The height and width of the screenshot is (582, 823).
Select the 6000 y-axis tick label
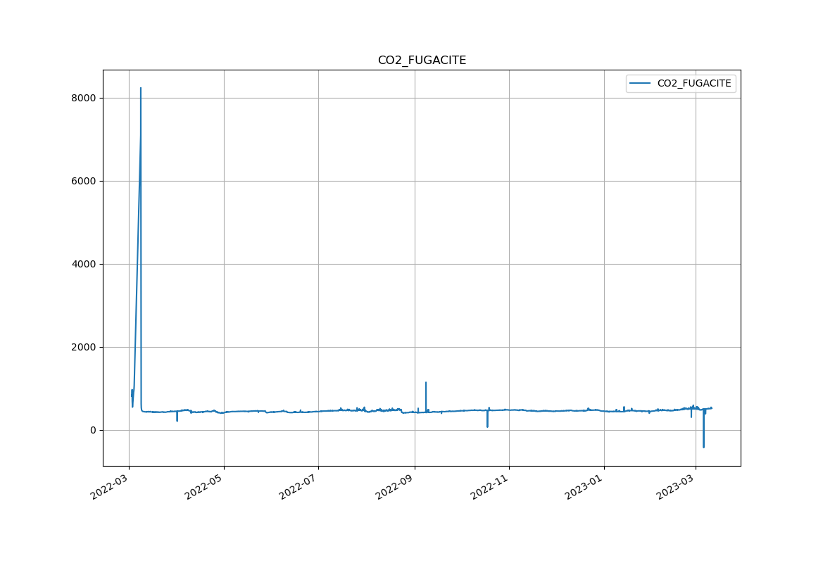(84, 181)
